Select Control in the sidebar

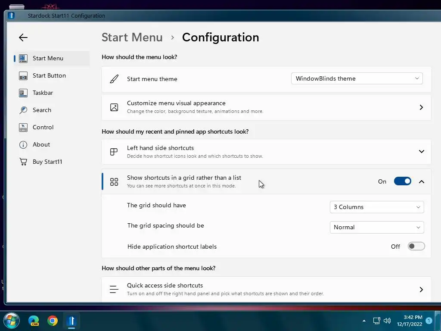[52, 127]
